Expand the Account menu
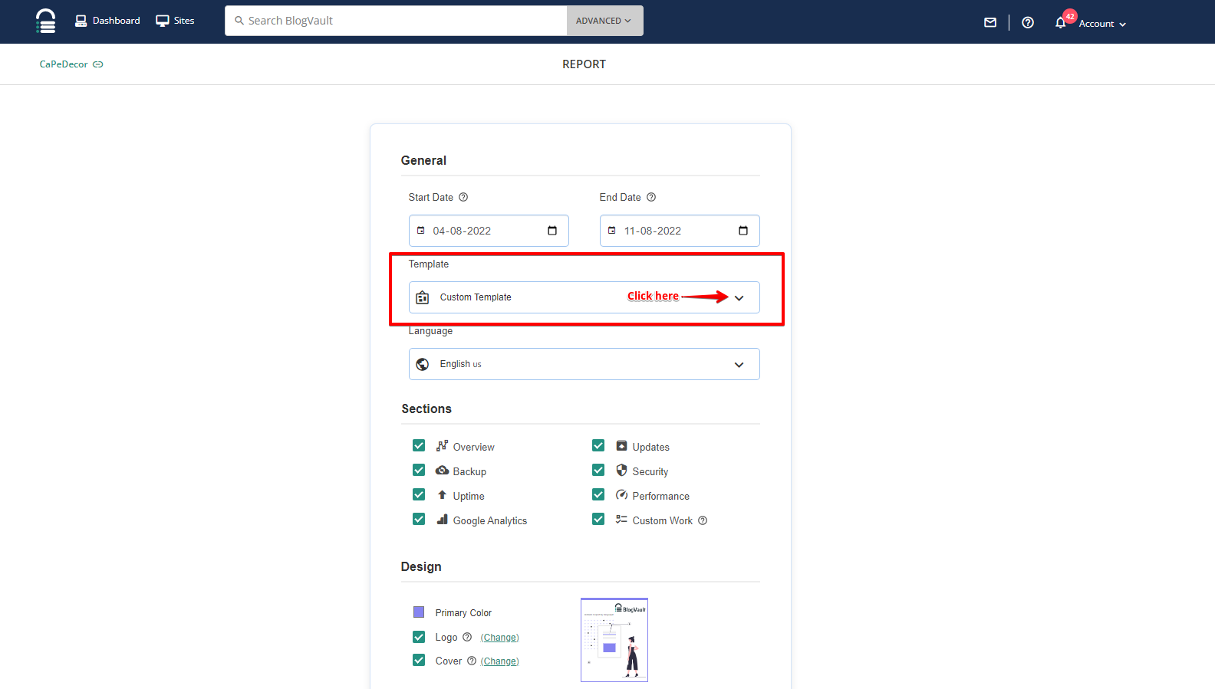This screenshot has width=1215, height=689. click(x=1102, y=24)
